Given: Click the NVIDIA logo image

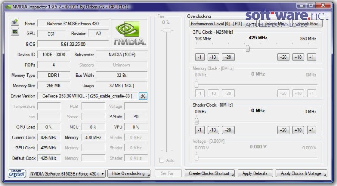Looking at the screenshot, I should coord(130,34).
